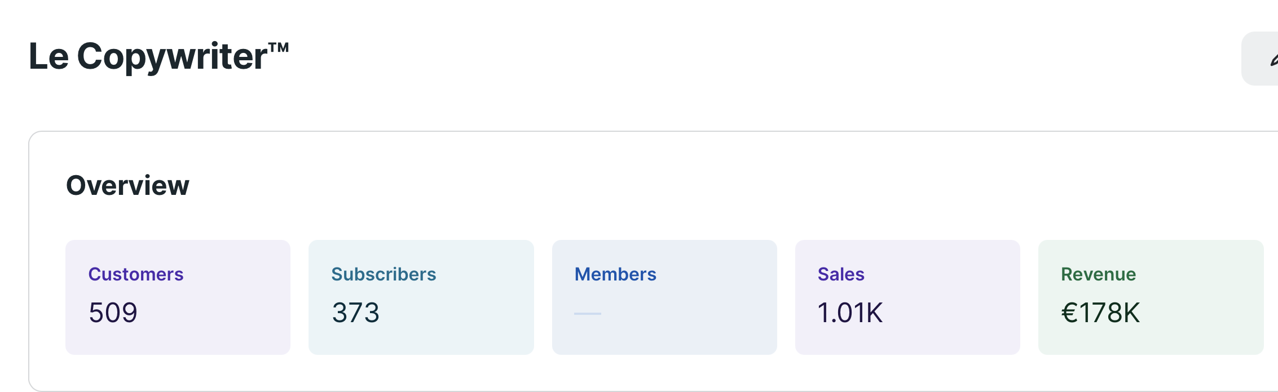Click the trademark symbol in the title

(x=279, y=47)
